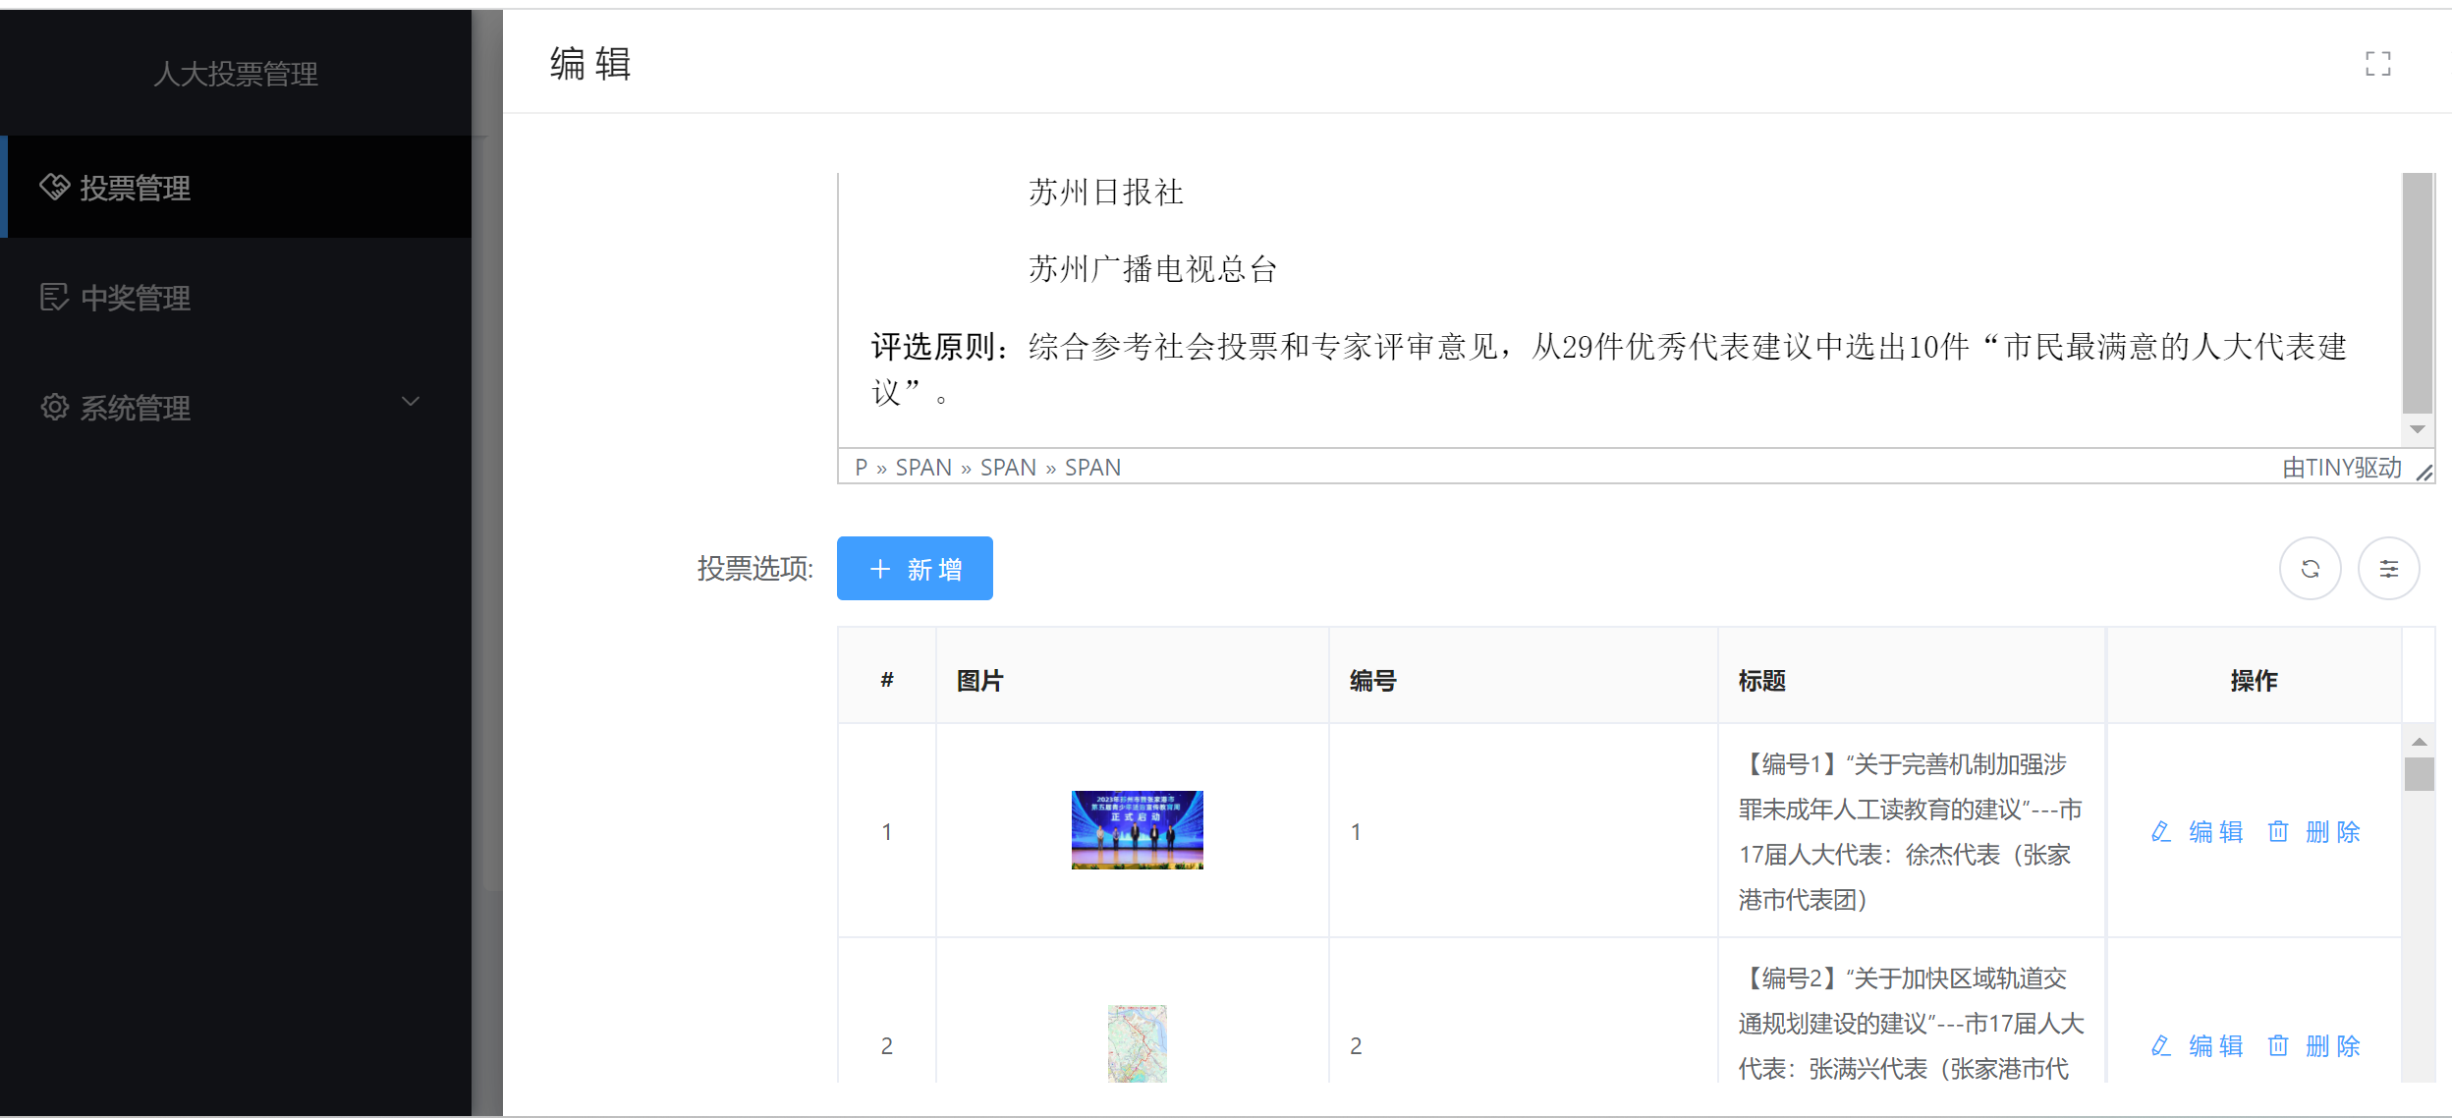This screenshot has height=1118, width=2452.
Task: Toggle fullscreen for the 编辑 dialog
Action: click(x=2377, y=64)
